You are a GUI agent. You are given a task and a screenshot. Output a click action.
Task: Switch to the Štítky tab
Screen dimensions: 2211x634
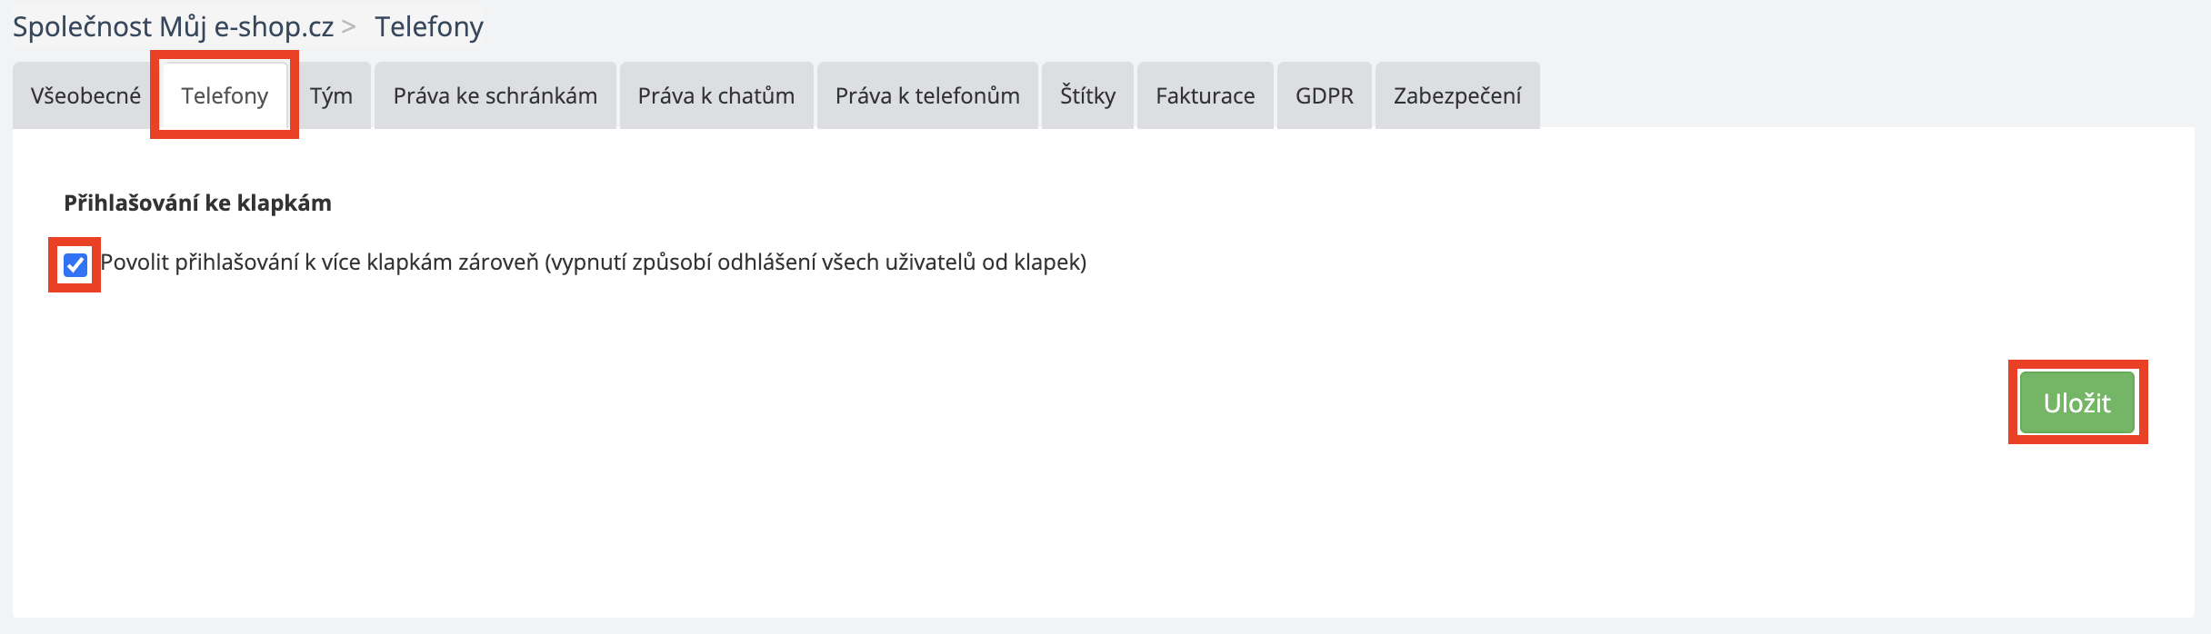point(1087,95)
